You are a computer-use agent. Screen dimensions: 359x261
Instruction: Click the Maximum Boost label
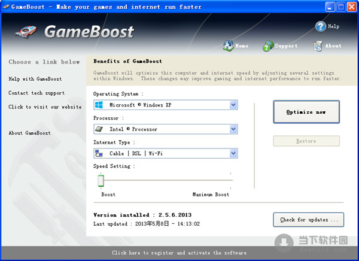[211, 195]
